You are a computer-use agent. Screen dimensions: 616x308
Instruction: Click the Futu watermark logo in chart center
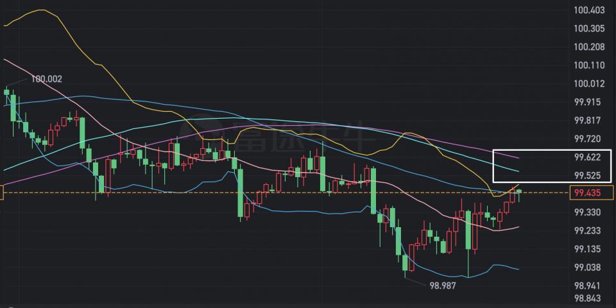276,136
